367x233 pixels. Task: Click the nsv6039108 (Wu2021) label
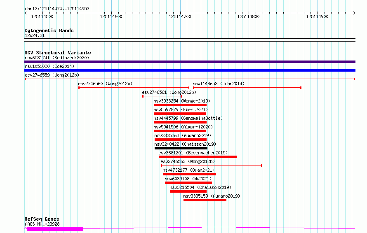pyautogui.click(x=188, y=179)
